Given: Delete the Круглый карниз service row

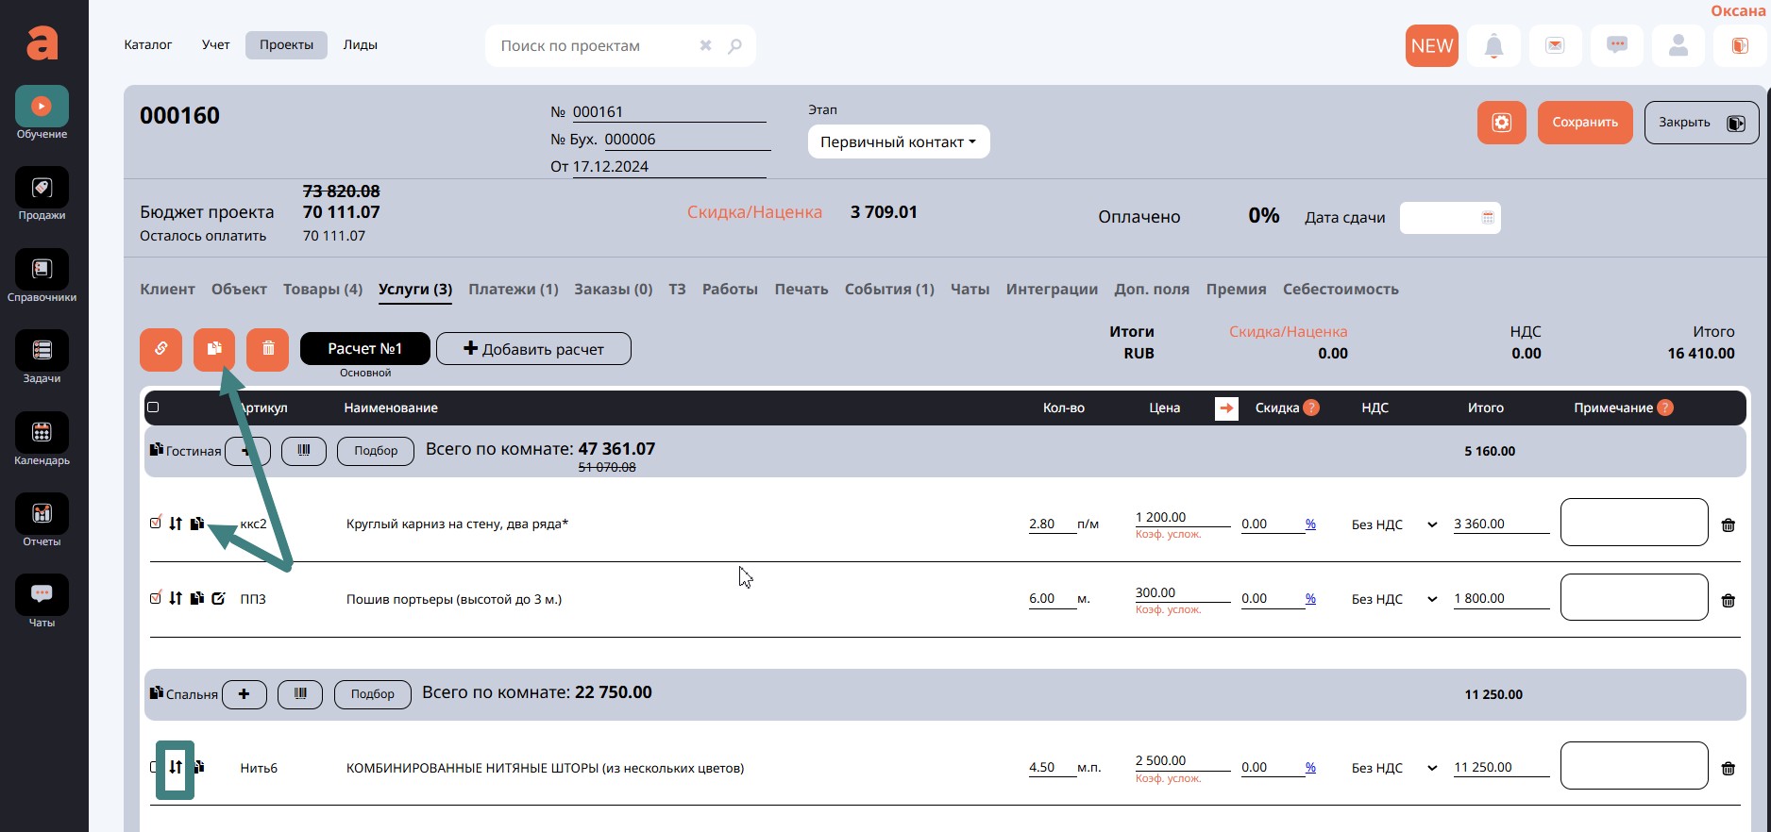Looking at the screenshot, I should 1728,525.
